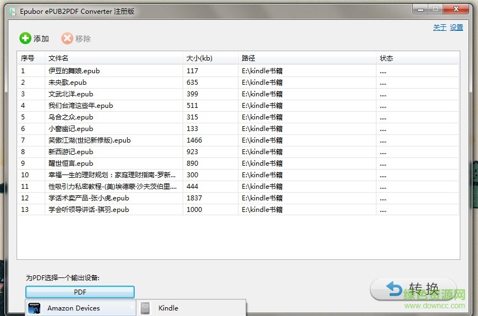Click the 状态 column header
The image size is (478, 316).
[x=418, y=58]
